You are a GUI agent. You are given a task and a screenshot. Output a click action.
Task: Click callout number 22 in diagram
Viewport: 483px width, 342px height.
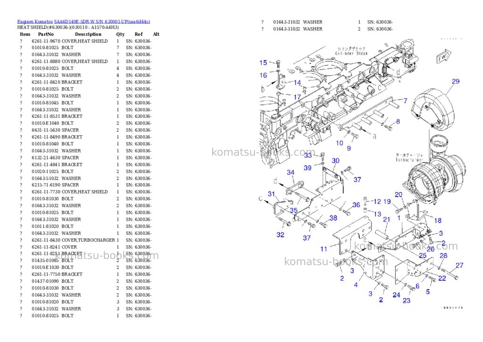click(442, 278)
